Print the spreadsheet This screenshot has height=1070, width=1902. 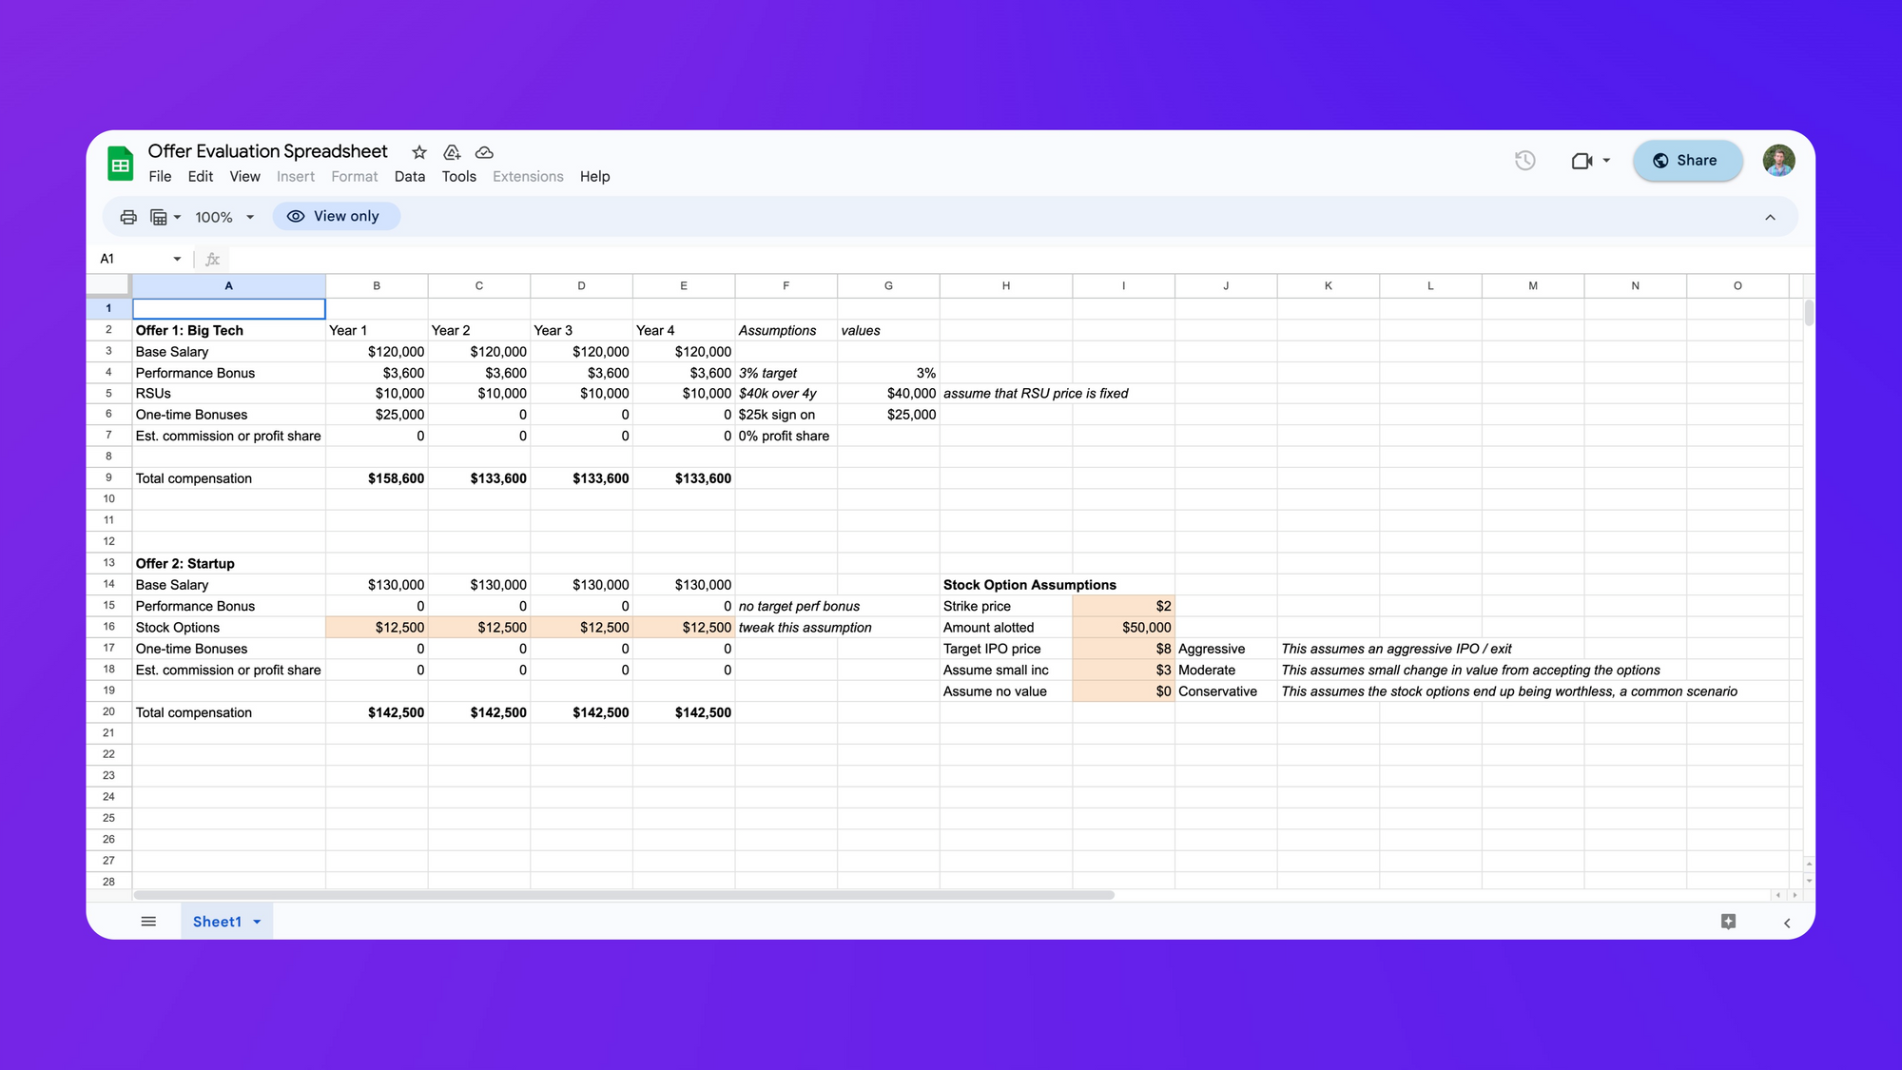(x=128, y=217)
